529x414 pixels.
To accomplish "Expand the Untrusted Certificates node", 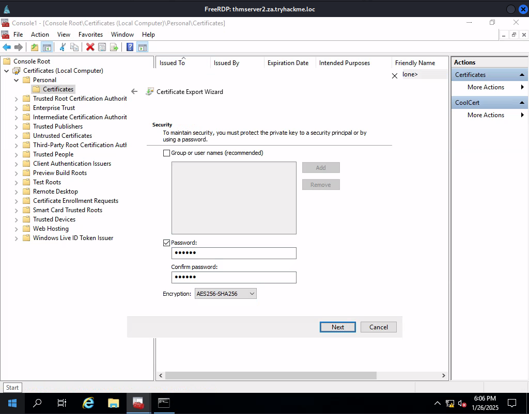I will (x=16, y=136).
